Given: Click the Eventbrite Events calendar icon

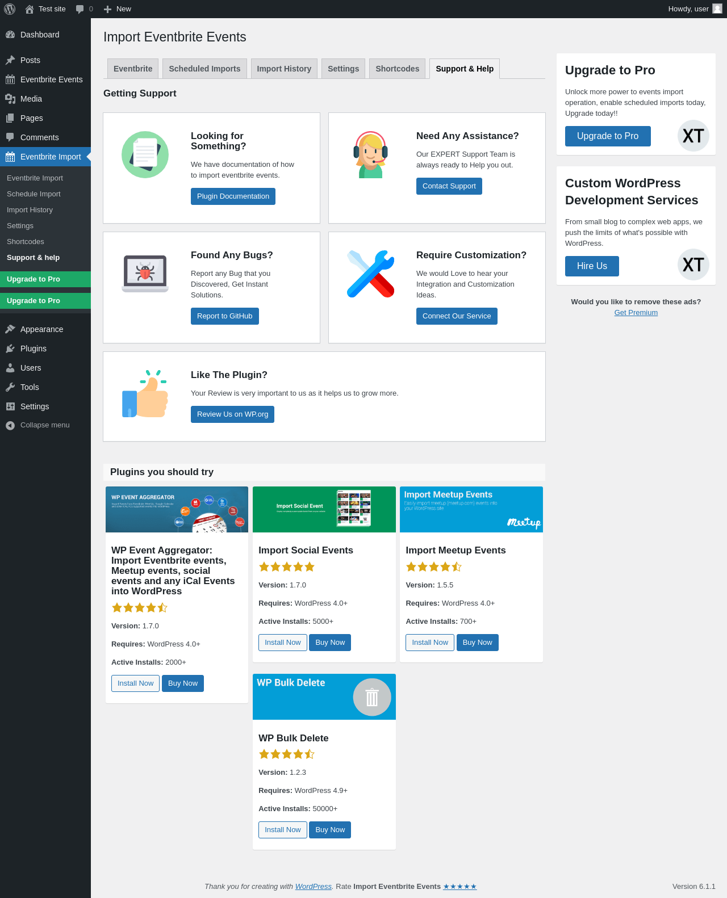Looking at the screenshot, I should point(10,79).
